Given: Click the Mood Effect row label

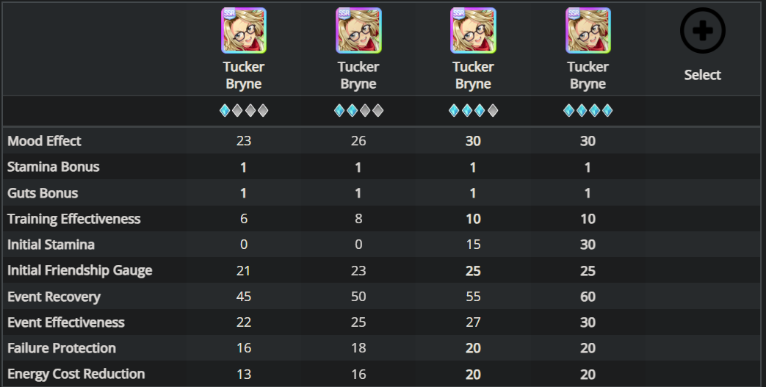Looking at the screenshot, I should click(x=45, y=141).
